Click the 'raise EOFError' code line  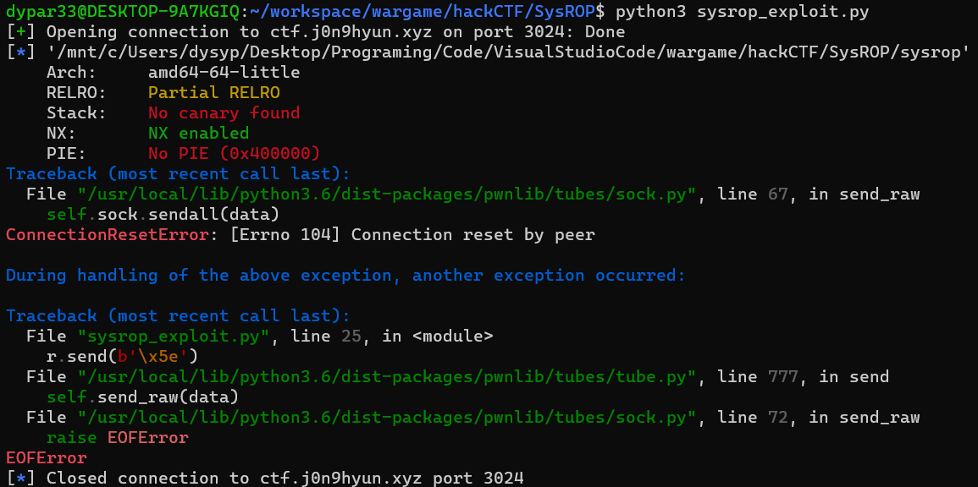pyautogui.click(x=117, y=438)
